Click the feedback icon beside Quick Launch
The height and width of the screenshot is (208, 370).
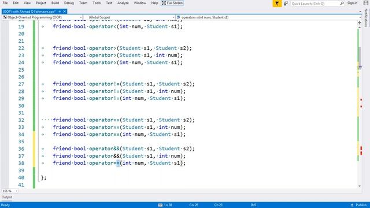[286, 3]
